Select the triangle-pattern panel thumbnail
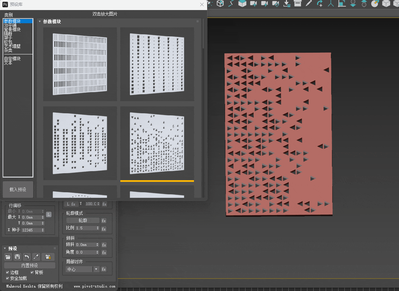 coord(157,143)
